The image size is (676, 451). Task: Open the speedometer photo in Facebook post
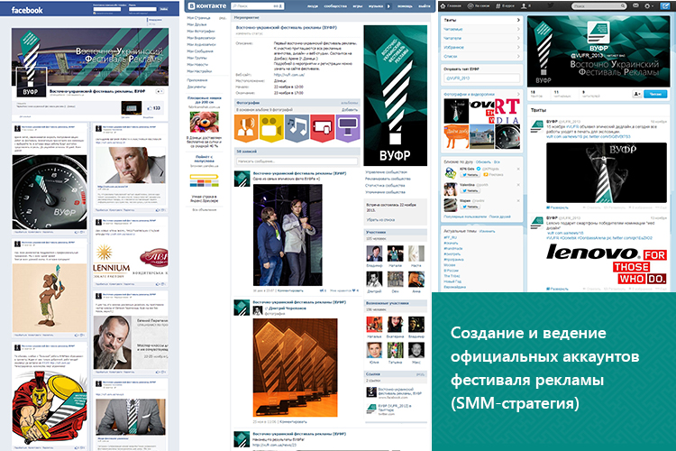[x=50, y=192]
